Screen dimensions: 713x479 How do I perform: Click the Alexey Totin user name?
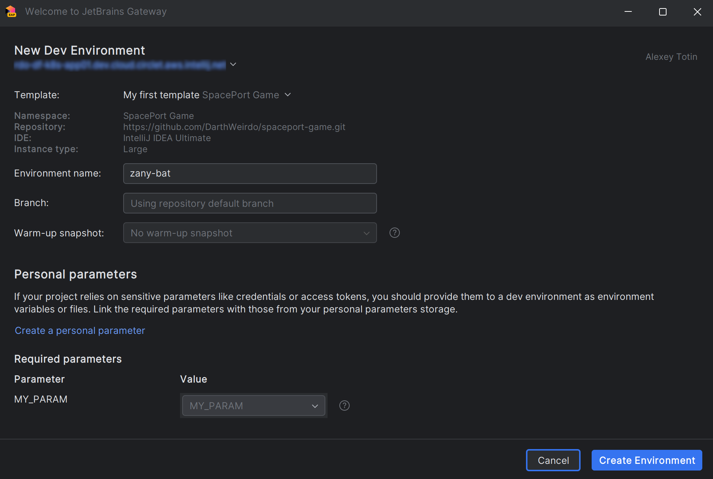click(671, 57)
